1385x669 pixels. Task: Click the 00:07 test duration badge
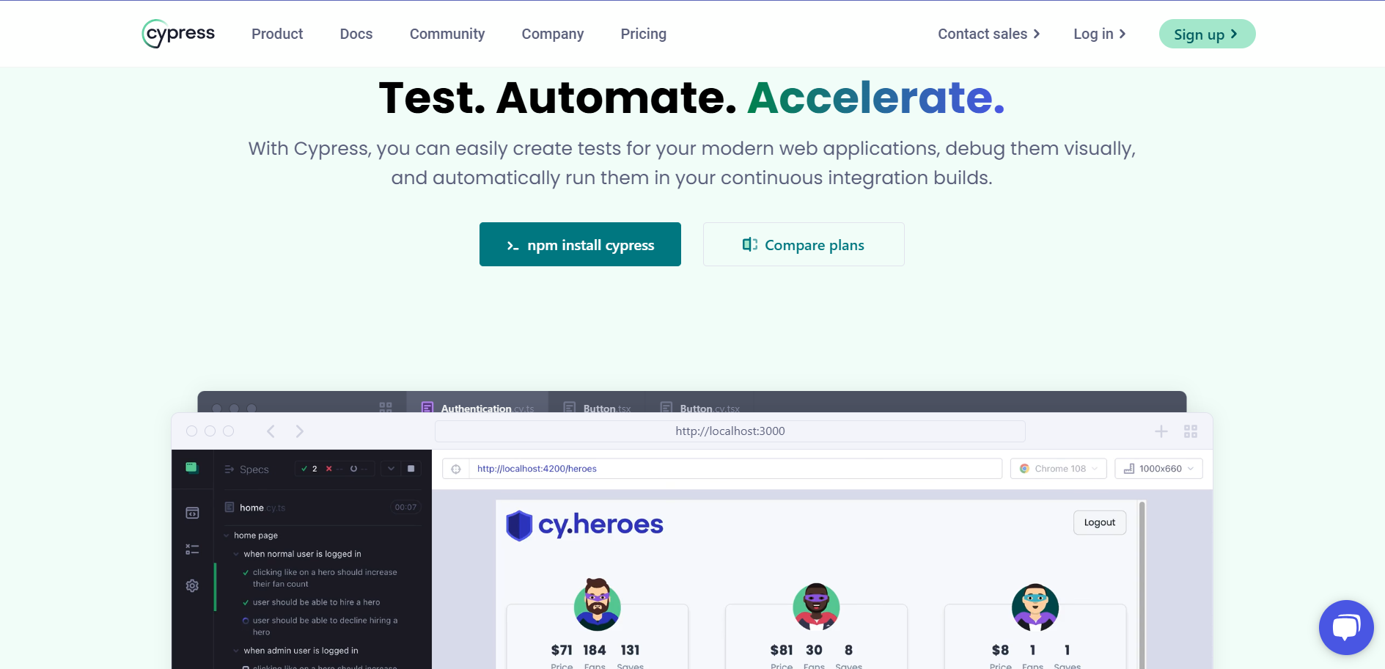pos(405,507)
